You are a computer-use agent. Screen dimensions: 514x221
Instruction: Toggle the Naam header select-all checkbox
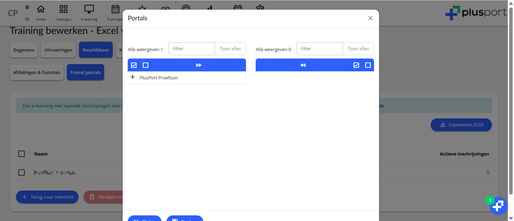tap(22, 154)
